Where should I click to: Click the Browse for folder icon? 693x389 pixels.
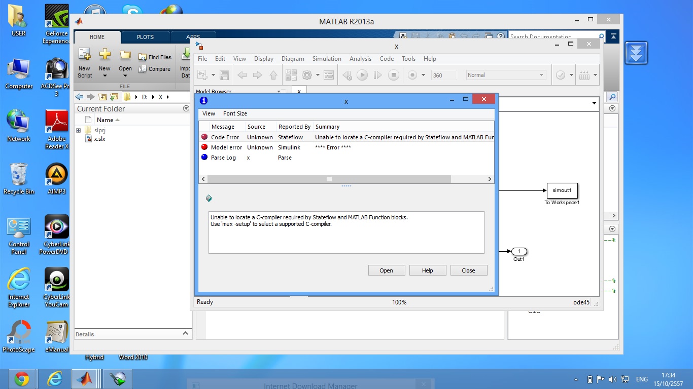[114, 97]
